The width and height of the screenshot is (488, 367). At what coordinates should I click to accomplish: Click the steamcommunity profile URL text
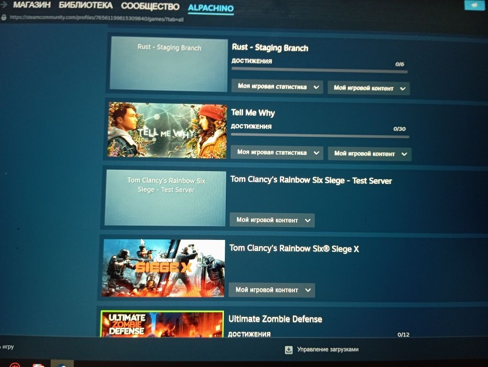97,18
